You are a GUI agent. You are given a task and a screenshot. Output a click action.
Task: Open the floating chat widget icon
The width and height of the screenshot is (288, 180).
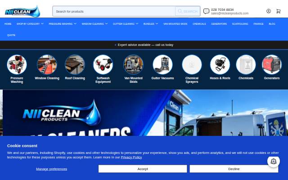pyautogui.click(x=274, y=161)
